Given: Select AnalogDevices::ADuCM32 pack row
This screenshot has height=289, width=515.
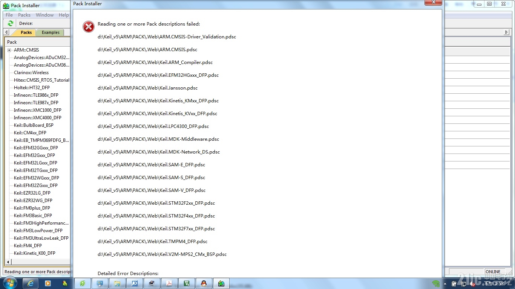Looking at the screenshot, I should tap(41, 58).
